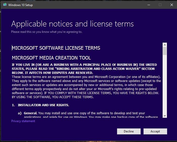This screenshot has height=142, width=177.
Task: Open the Privacy statement link
Action: pyautogui.click(x=23, y=121)
